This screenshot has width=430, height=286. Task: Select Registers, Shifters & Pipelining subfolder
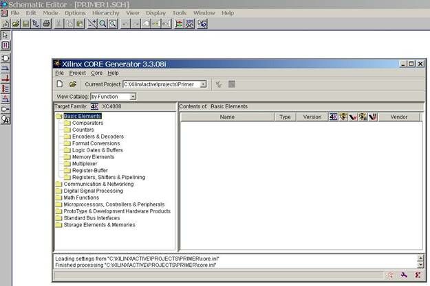pyautogui.click(x=109, y=177)
